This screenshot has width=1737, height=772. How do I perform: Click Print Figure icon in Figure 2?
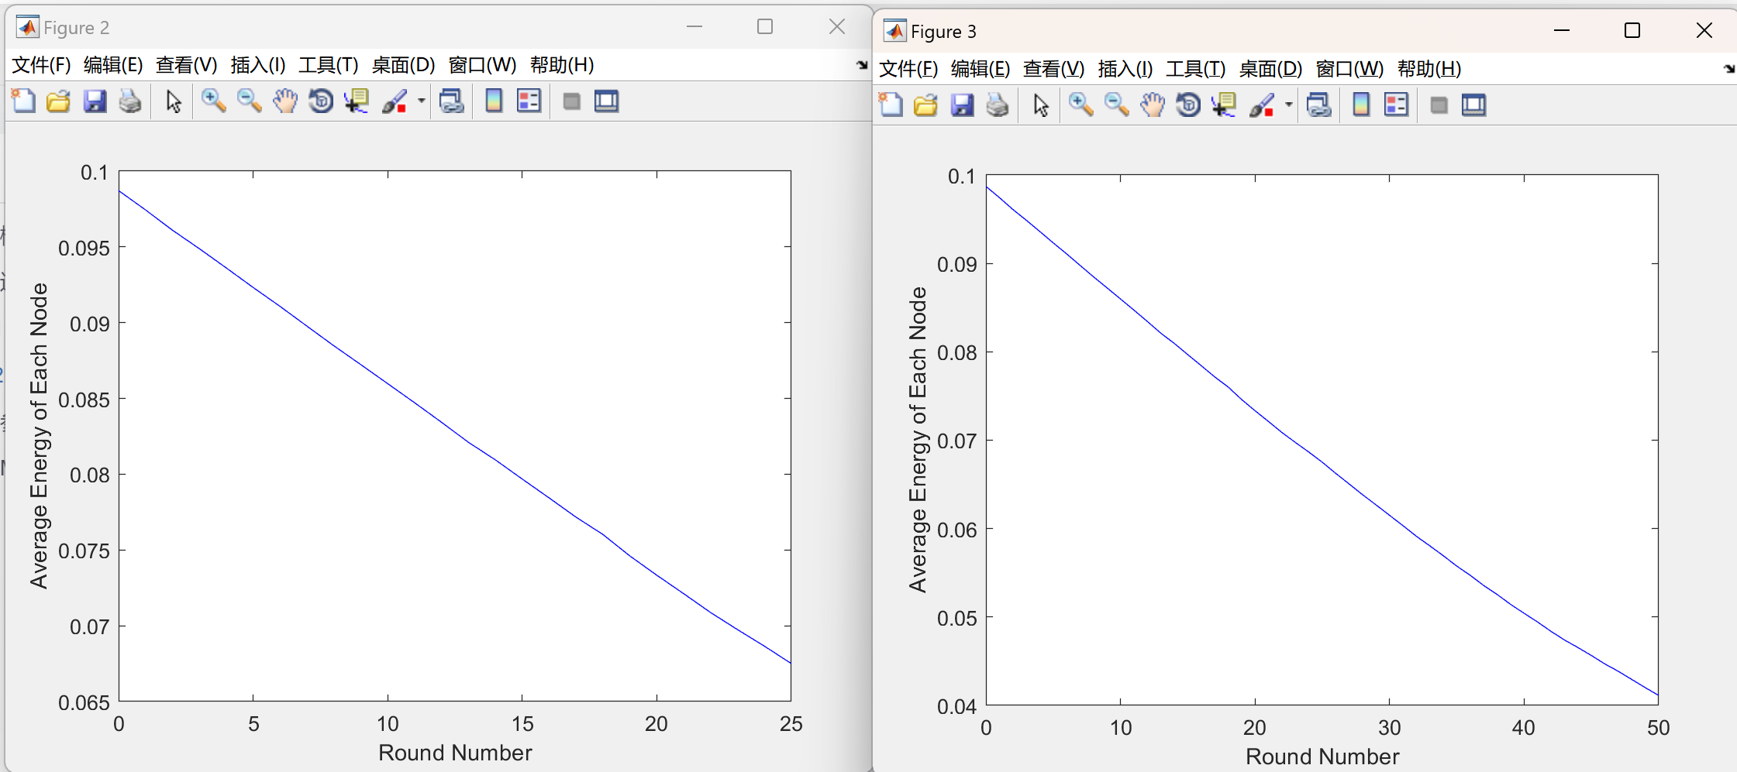(130, 101)
